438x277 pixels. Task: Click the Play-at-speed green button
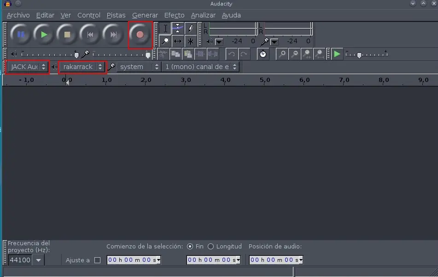(337, 54)
